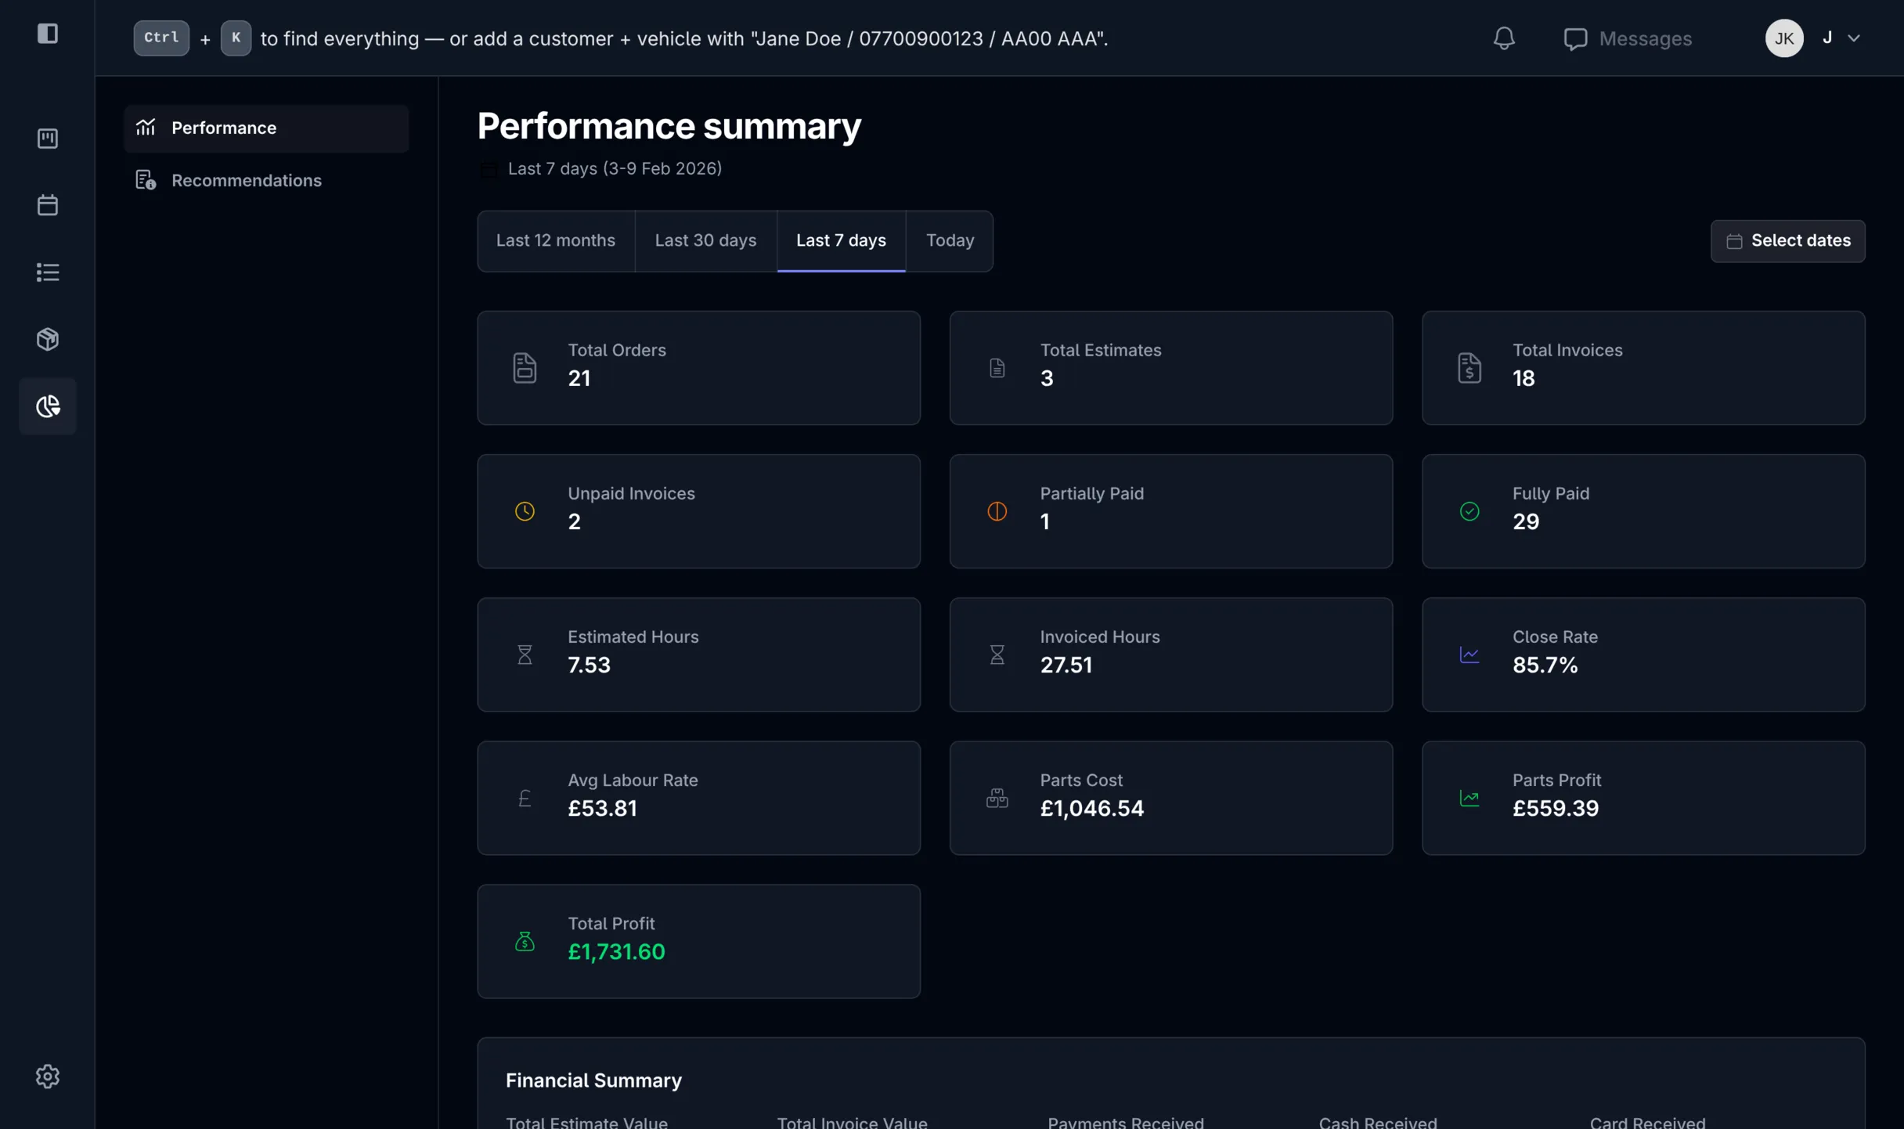Viewport: 1904px width, 1129px height.
Task: Select the Last 12 months period
Action: (556, 240)
